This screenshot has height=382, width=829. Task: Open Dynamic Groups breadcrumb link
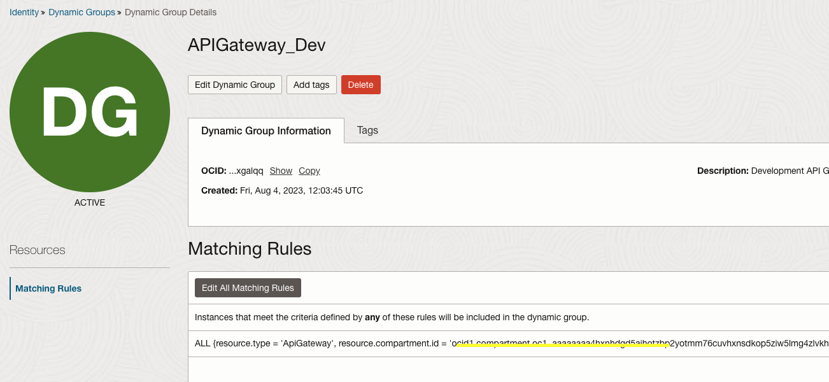[81, 12]
